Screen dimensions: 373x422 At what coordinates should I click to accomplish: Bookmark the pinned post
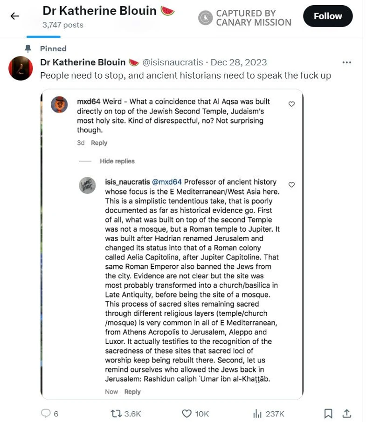328,413
